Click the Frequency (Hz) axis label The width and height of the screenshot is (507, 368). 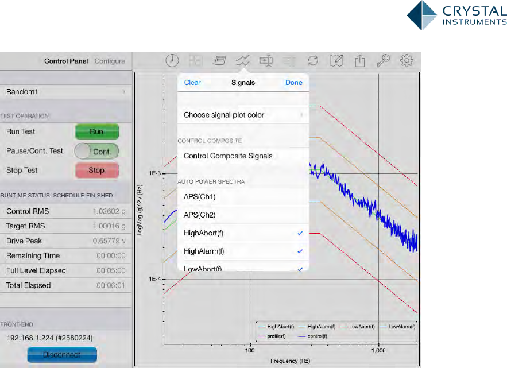[x=291, y=361]
